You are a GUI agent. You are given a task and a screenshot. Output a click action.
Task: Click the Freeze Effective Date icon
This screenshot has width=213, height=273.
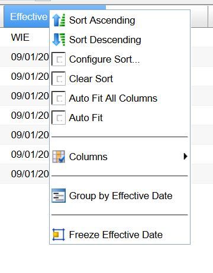point(59,235)
